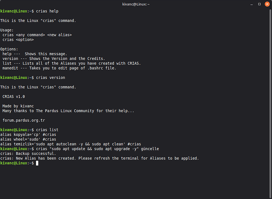This screenshot has width=272, height=199.
Task: Maximize the terminal window
Action: point(259,4)
